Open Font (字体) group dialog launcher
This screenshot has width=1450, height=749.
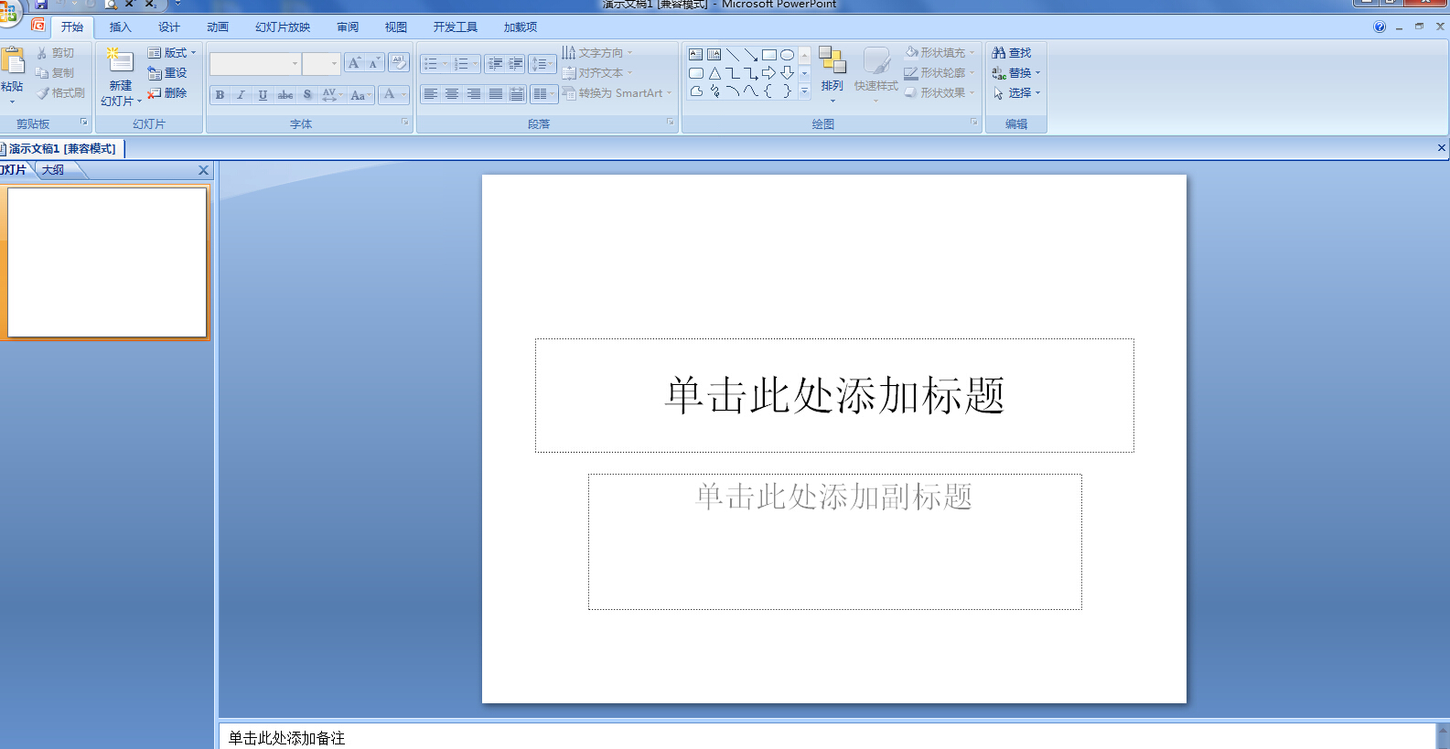405,122
